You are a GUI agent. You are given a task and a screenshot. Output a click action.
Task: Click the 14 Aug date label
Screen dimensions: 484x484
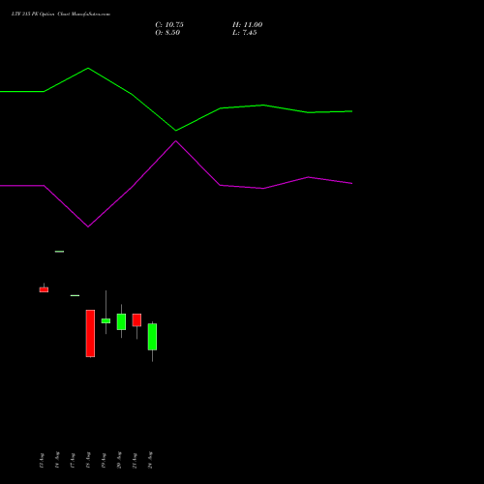57,460
